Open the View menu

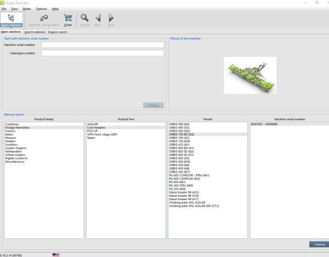[x=14, y=9]
